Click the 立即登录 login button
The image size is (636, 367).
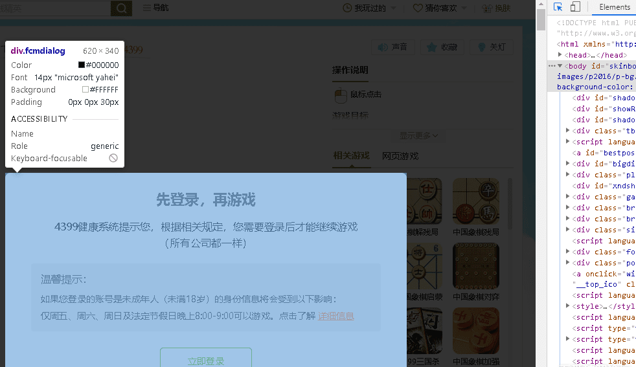pyautogui.click(x=206, y=358)
